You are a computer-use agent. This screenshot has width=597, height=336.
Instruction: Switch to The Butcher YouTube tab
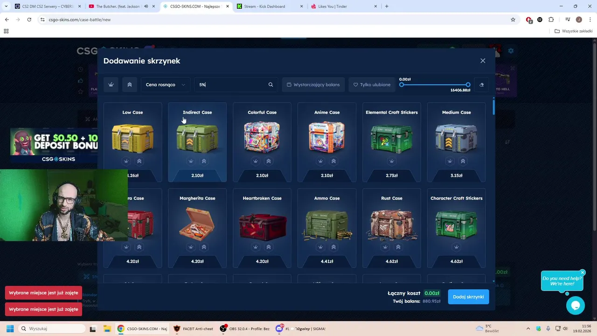[121, 7]
